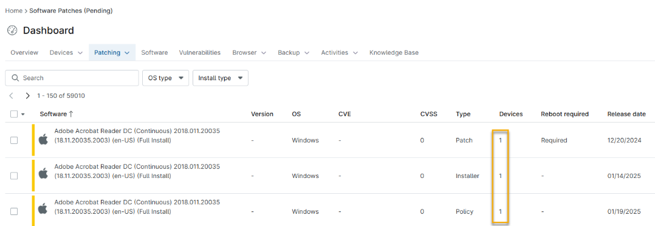Viewport: 655px width, 226px height.
Task: Sort by the Version column header
Action: pyautogui.click(x=262, y=114)
